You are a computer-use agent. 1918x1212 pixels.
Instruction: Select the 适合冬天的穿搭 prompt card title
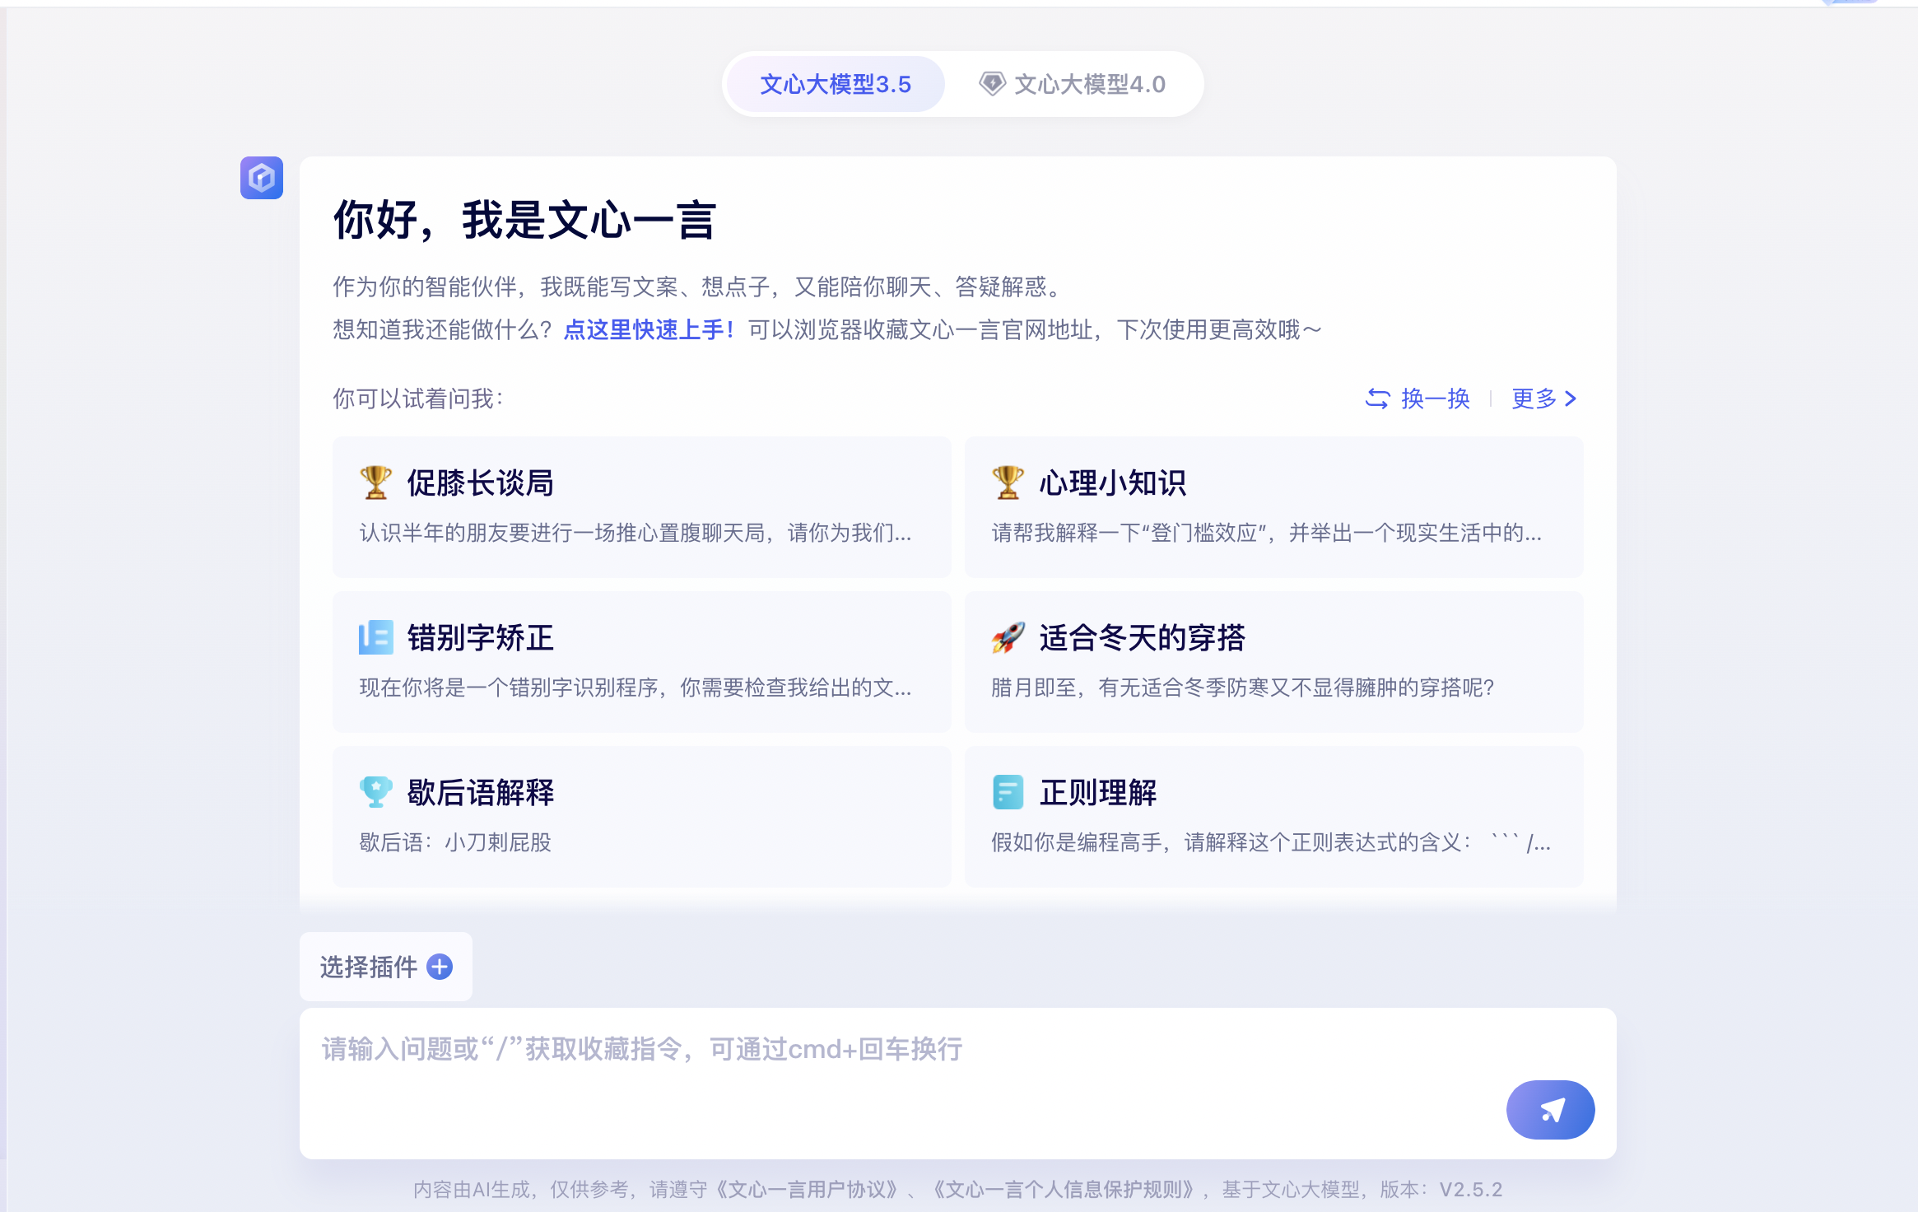click(x=1143, y=638)
